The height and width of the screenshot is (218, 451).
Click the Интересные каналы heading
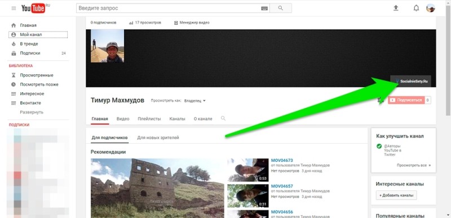(400, 184)
